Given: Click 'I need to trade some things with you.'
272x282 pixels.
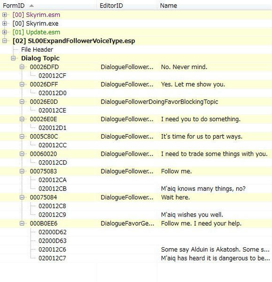Looking at the screenshot, I should coord(214,154).
